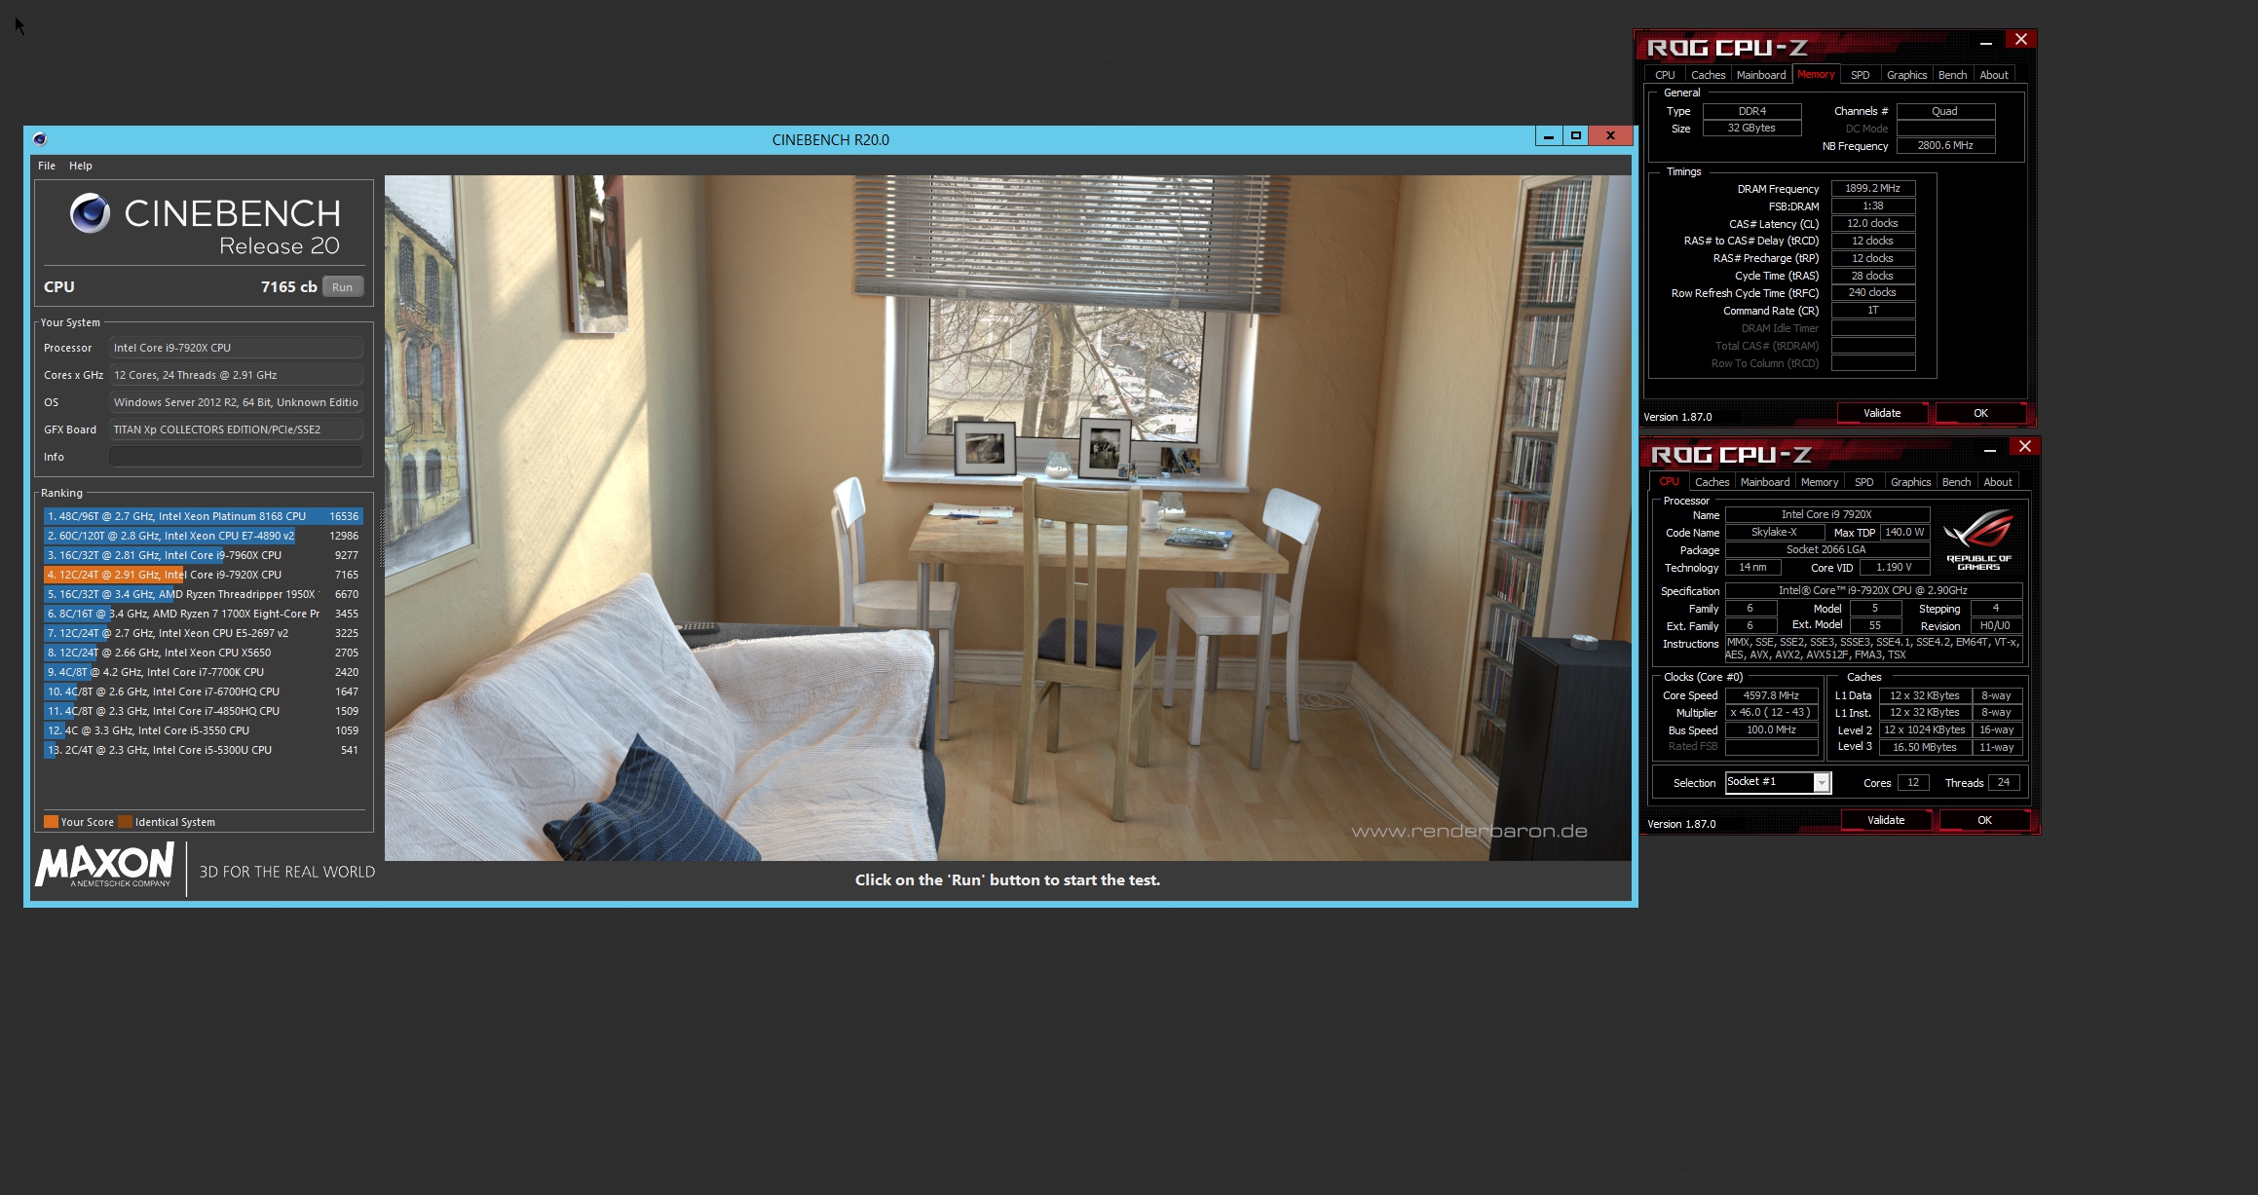2258x1195 pixels.
Task: Select ranking row Intel Core i7-6700HQ
Action: [x=203, y=691]
